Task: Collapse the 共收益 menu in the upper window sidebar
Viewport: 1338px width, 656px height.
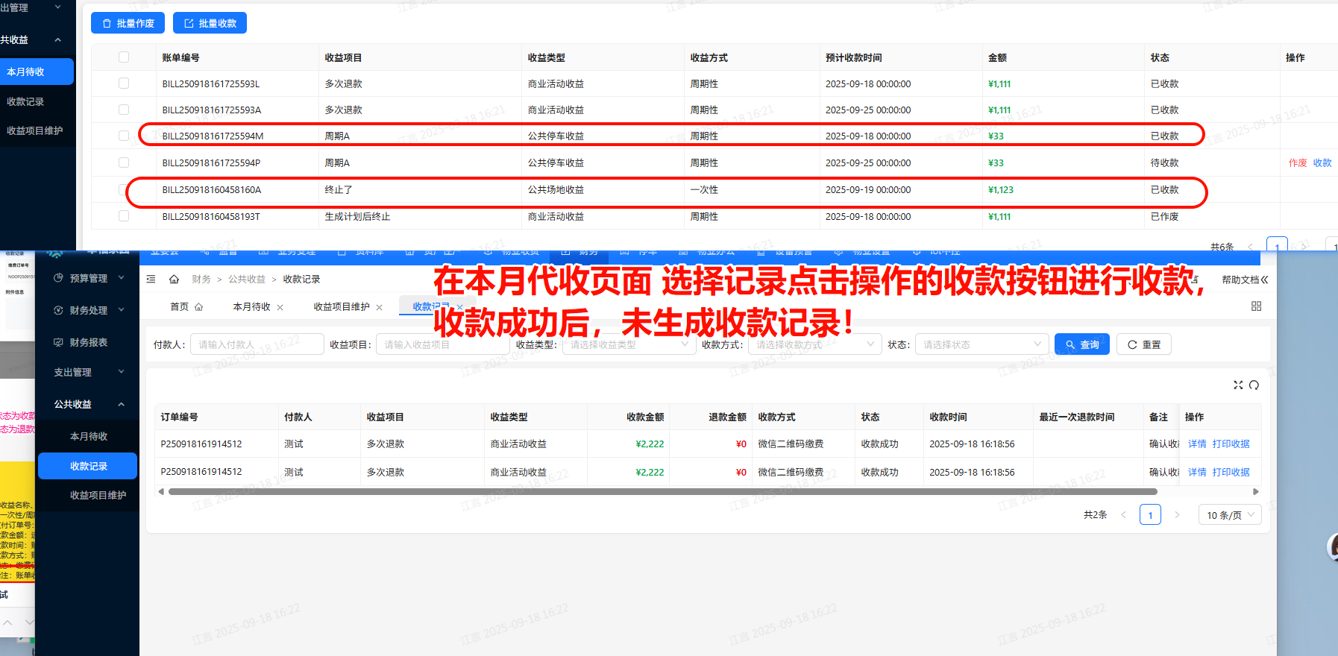Action: (58, 40)
